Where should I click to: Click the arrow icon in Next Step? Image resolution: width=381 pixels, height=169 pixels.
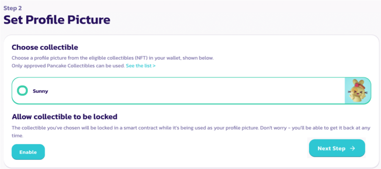(352, 148)
